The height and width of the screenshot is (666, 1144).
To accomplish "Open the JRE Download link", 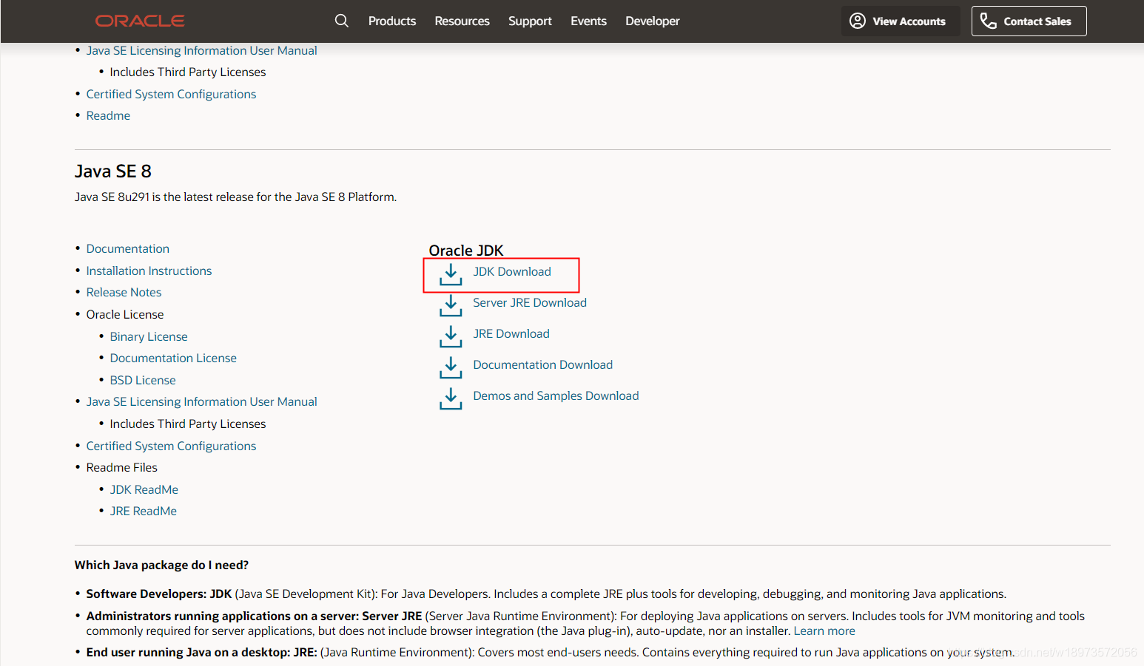I will click(x=511, y=333).
